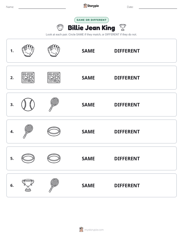Screen dimensions: 183x237
Task: Click the baseball glove icon beside the title
Action: [x=60, y=27]
